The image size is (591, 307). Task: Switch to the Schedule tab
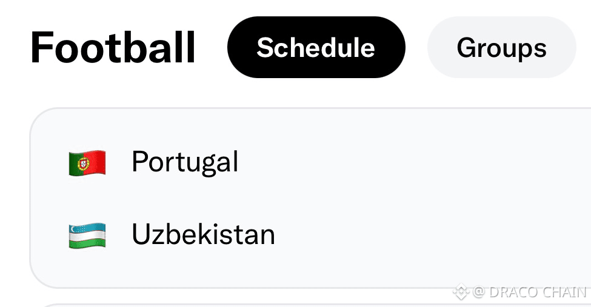pyautogui.click(x=316, y=47)
